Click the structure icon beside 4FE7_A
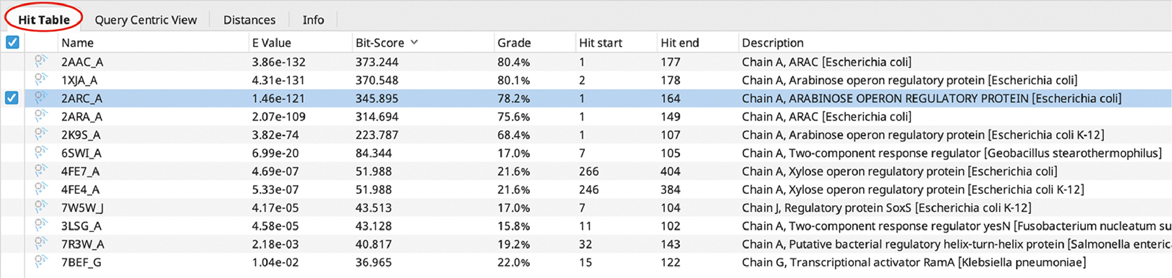The image size is (1172, 278). [41, 170]
